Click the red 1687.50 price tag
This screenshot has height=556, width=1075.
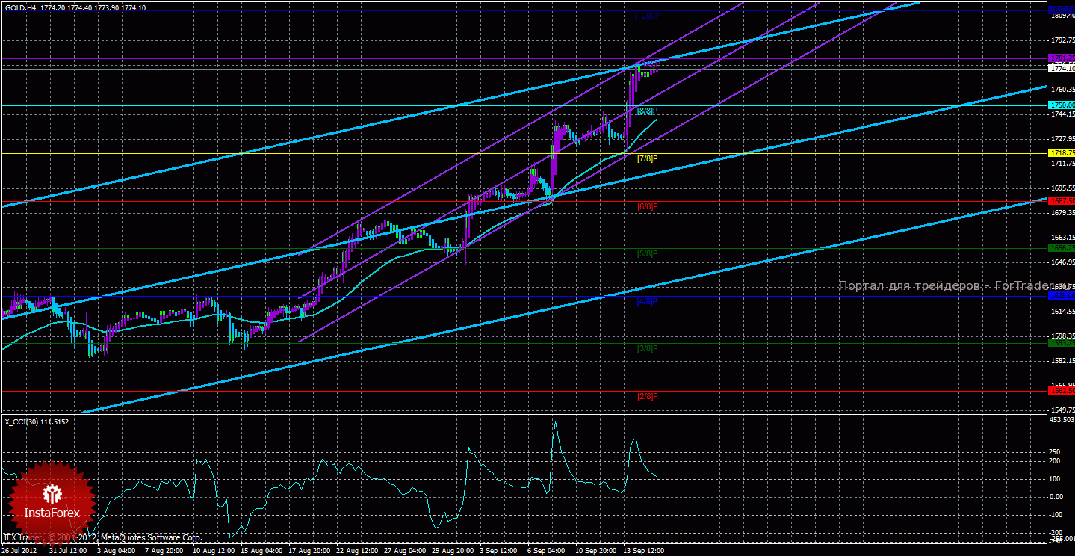[x=1062, y=200]
